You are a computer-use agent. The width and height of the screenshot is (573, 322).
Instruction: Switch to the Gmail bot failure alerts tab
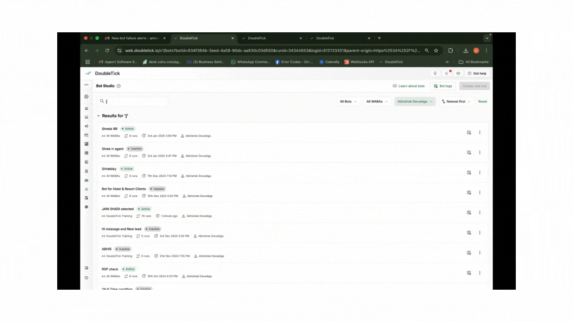[x=132, y=38]
